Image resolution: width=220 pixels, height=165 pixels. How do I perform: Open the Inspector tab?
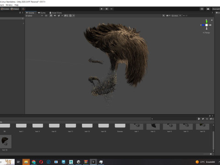click(x=218, y=13)
